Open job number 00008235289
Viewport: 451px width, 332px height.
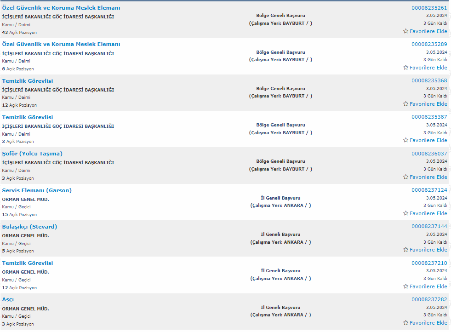429,44
